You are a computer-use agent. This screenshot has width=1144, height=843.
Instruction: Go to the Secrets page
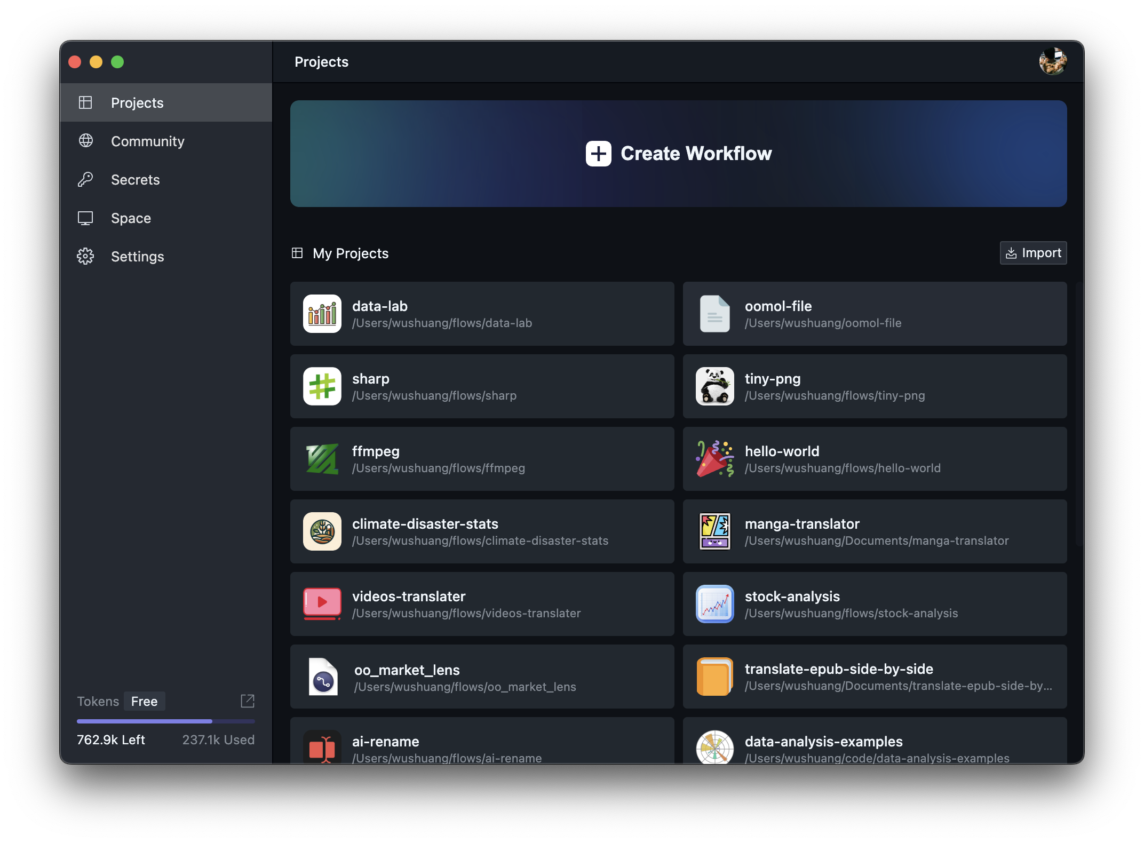point(135,180)
